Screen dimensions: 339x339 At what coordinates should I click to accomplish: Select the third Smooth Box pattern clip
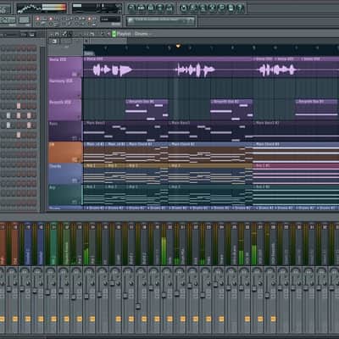pos(317,110)
